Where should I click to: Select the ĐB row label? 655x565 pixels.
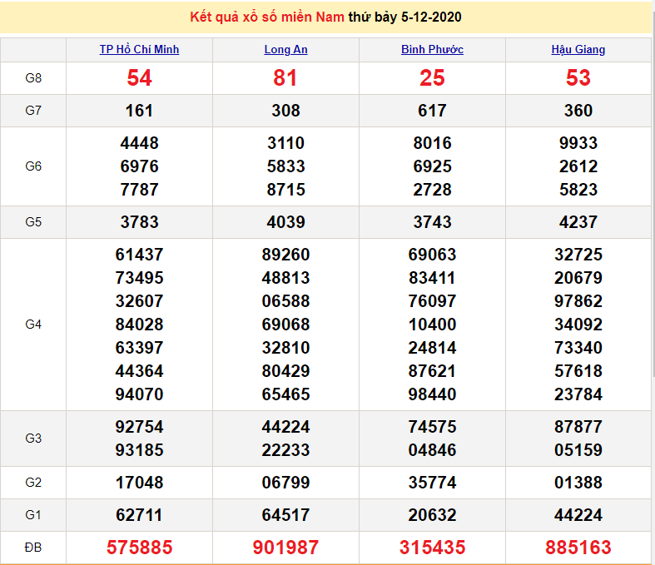[33, 548]
